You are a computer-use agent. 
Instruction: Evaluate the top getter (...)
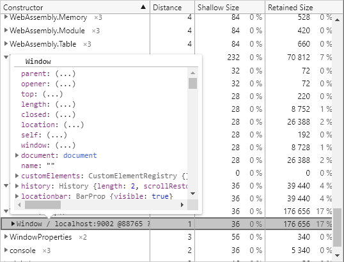pyautogui.click(x=52, y=94)
